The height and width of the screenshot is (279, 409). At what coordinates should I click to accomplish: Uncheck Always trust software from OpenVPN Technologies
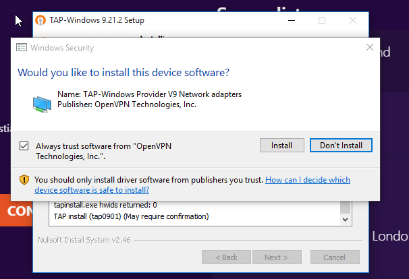[24, 146]
